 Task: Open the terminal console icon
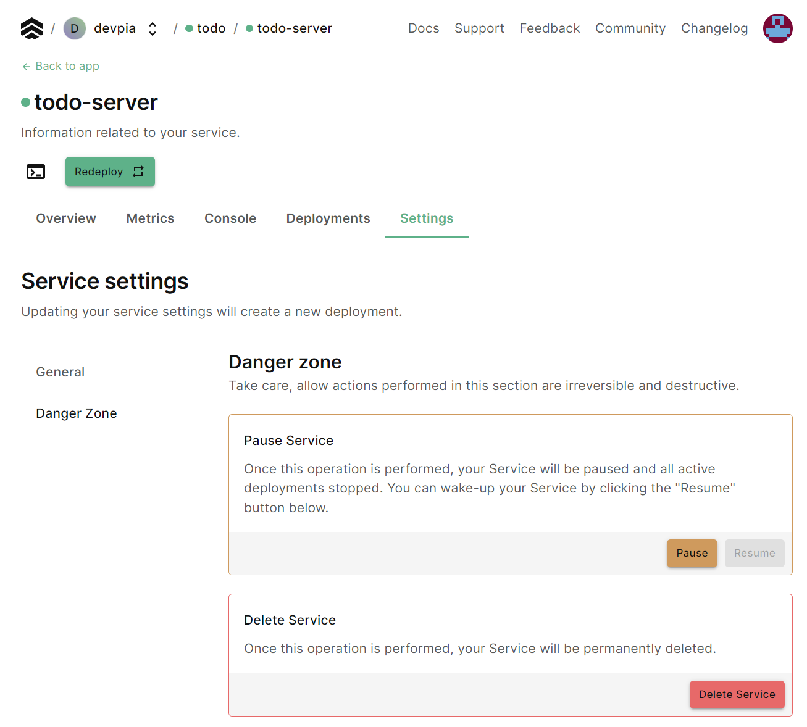pyautogui.click(x=36, y=172)
